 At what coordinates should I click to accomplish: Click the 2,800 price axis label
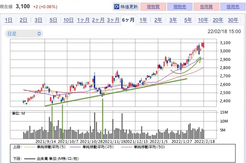[x=225, y=68]
